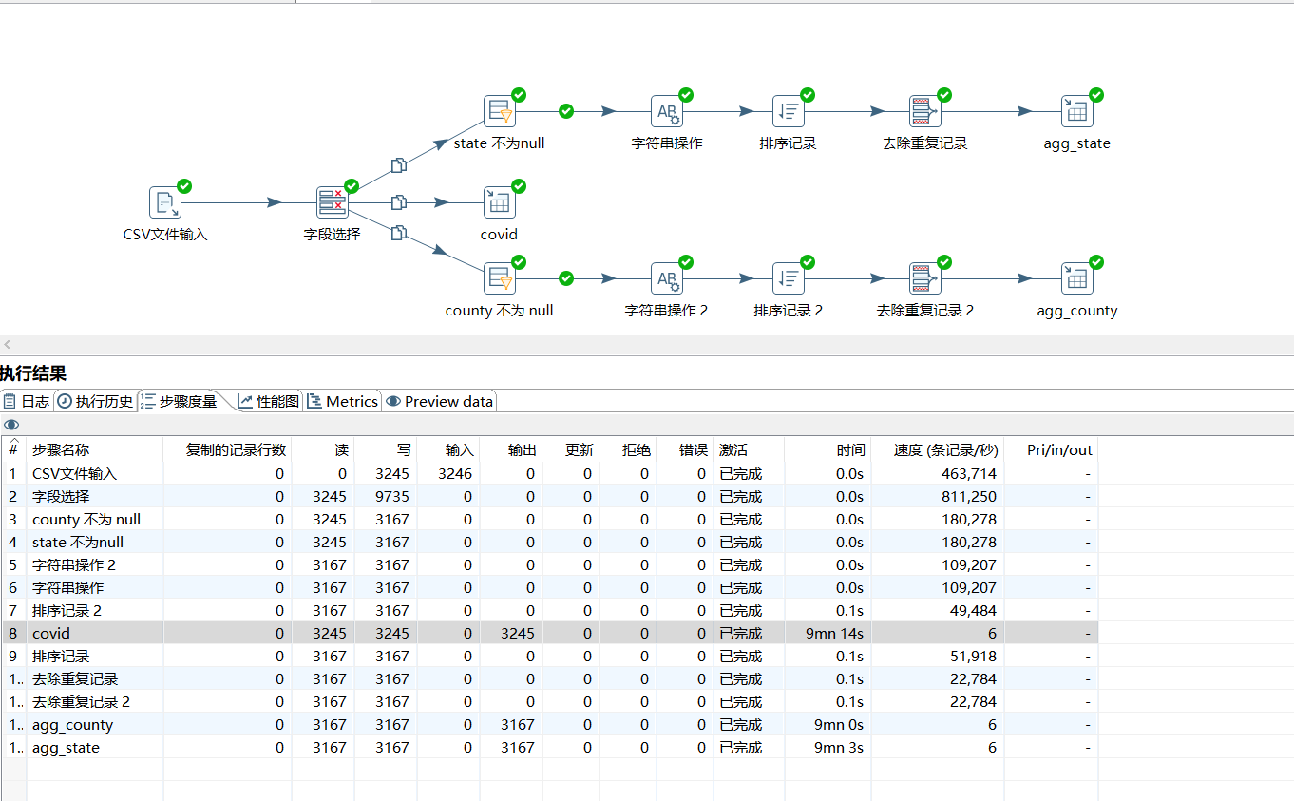
Task: Select the 去除重复记录 2 step icon
Action: 925,278
